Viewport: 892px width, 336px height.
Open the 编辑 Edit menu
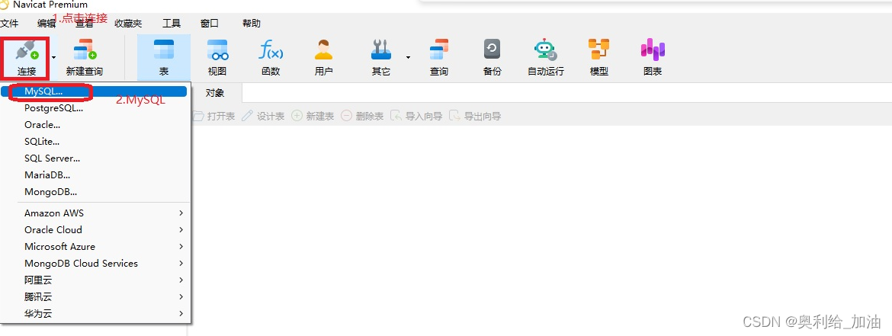tap(46, 24)
